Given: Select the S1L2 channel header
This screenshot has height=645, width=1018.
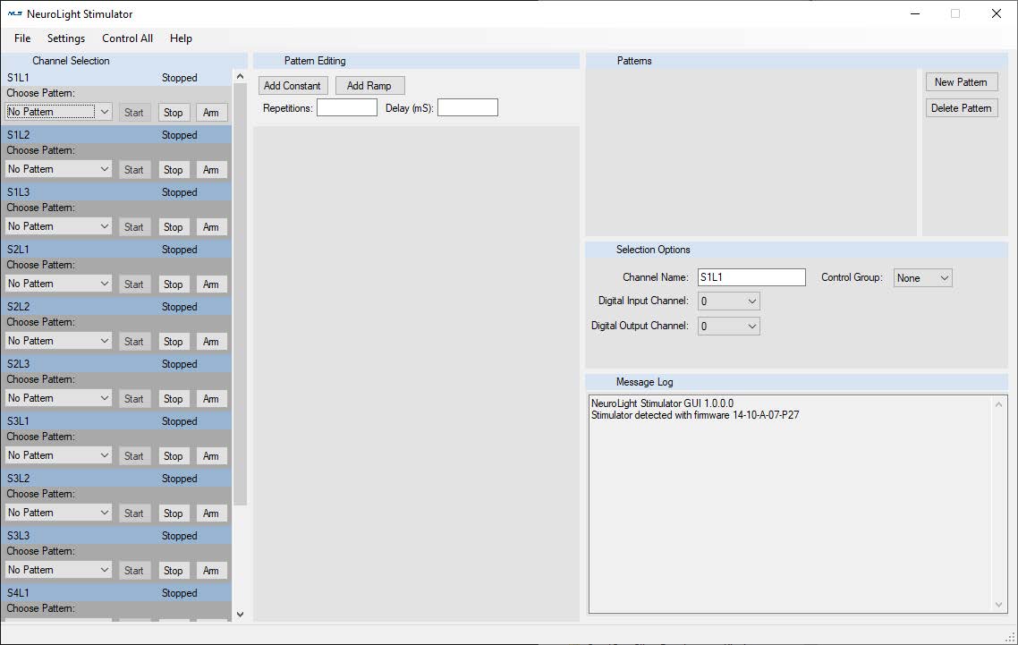Looking at the screenshot, I should point(116,135).
